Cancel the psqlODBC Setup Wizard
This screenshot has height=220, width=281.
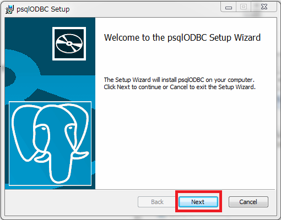(248, 202)
